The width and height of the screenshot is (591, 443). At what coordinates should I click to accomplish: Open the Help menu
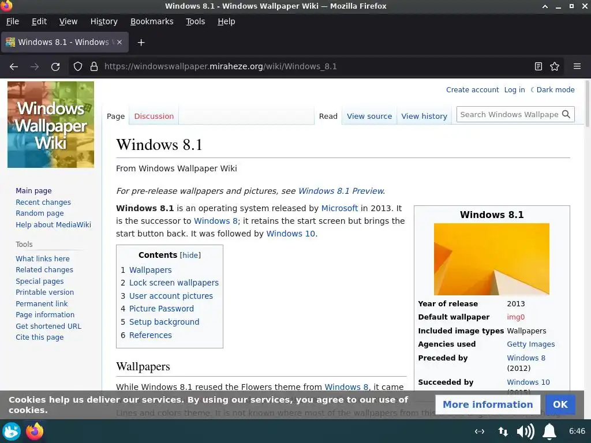(226, 21)
